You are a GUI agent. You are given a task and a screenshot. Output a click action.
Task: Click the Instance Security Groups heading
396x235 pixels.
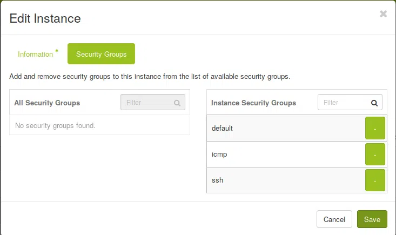pos(253,103)
